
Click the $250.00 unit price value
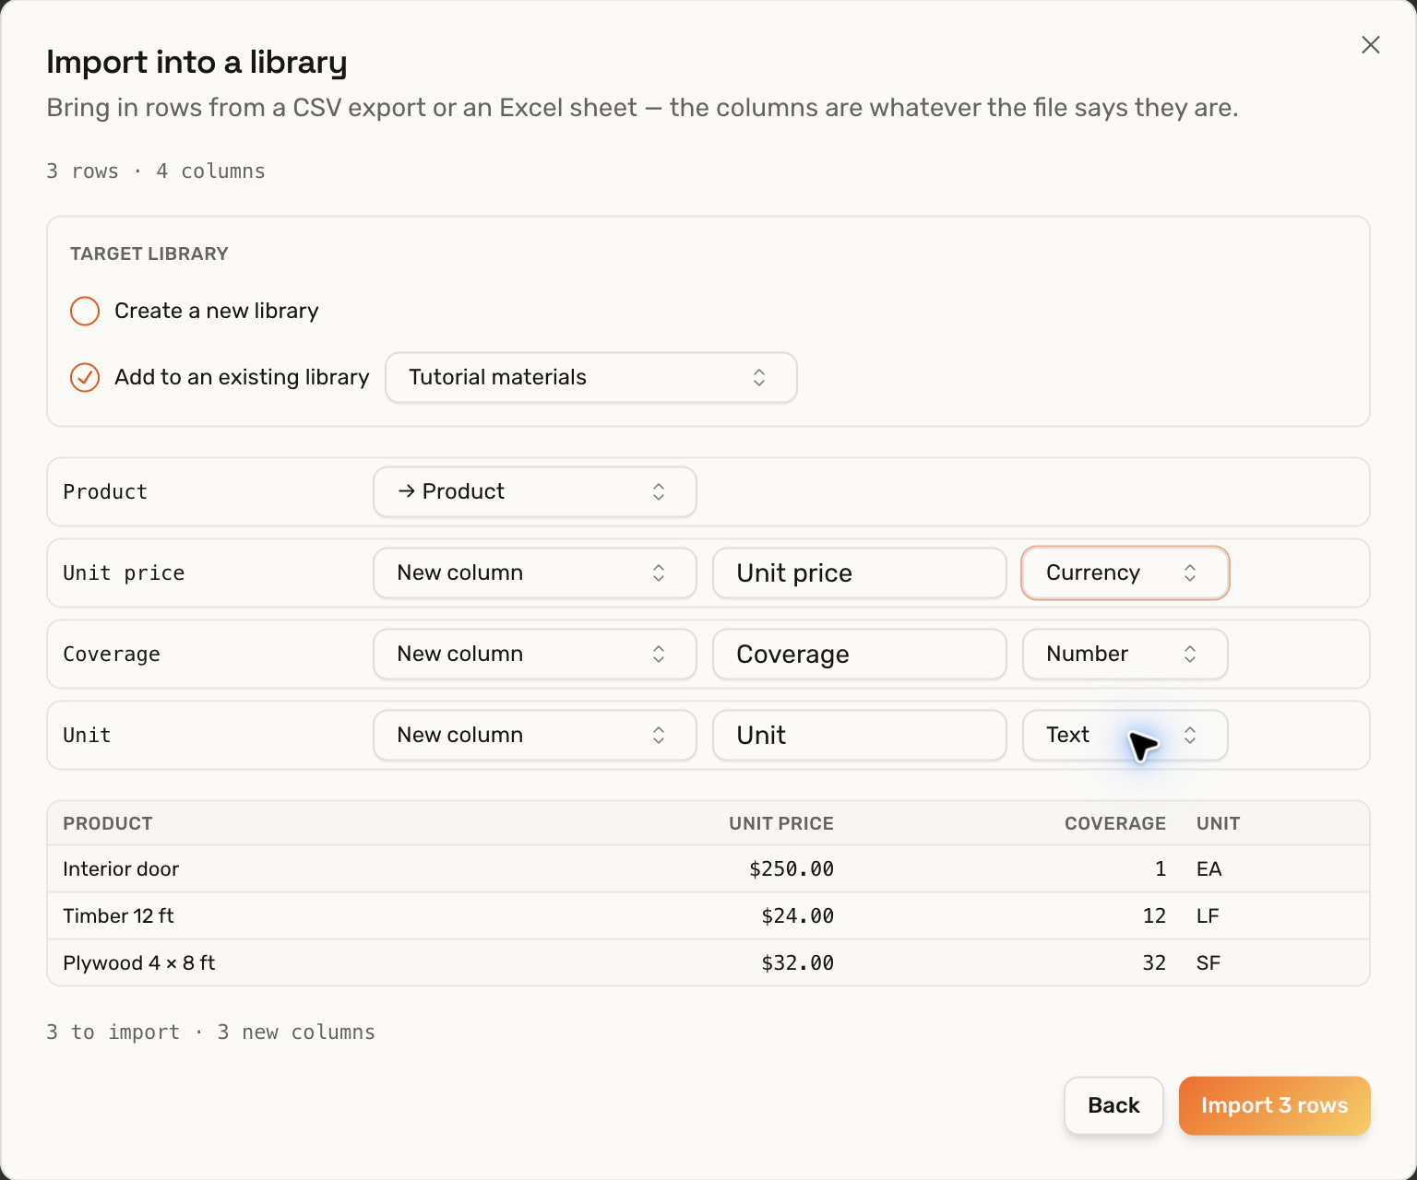tap(791, 868)
